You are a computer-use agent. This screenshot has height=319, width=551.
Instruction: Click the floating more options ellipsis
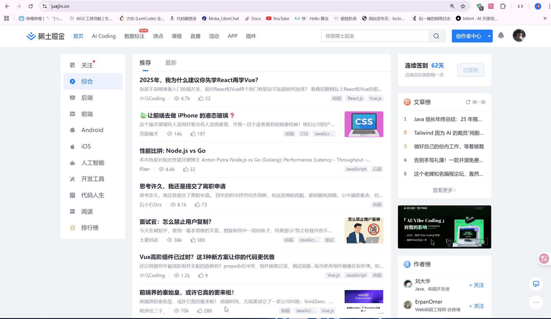tap(536, 302)
